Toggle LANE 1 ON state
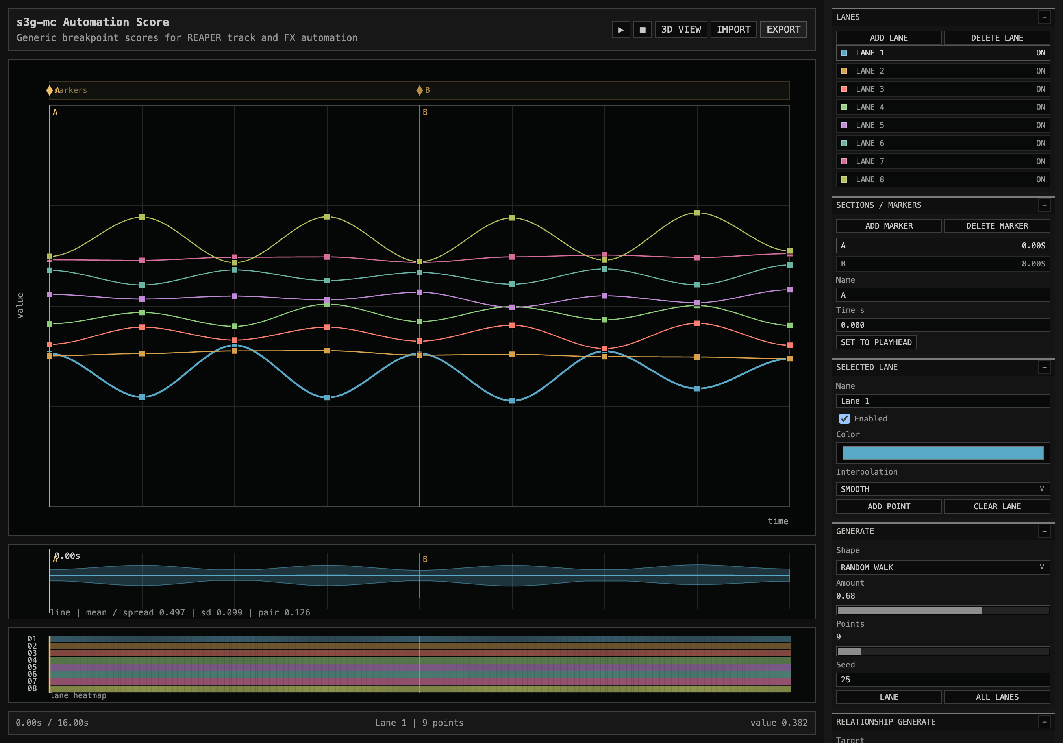This screenshot has width=1063, height=743. [1040, 53]
